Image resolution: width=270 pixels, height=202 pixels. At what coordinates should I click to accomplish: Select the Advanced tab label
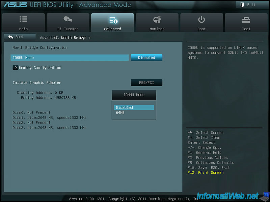113,29
